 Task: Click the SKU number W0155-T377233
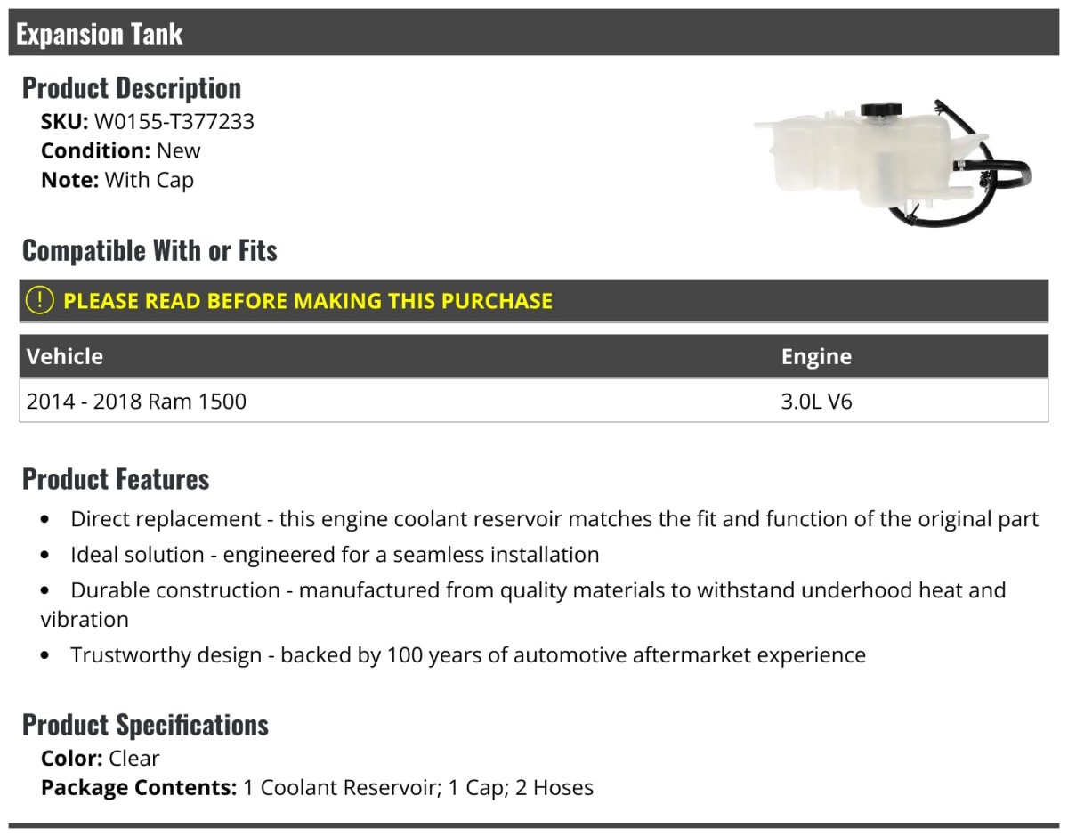[174, 121]
